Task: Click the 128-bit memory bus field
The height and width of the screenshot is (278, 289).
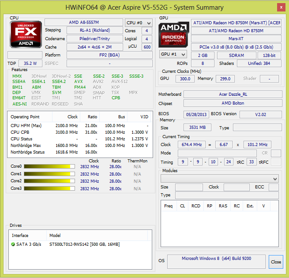Action: pos(269,55)
